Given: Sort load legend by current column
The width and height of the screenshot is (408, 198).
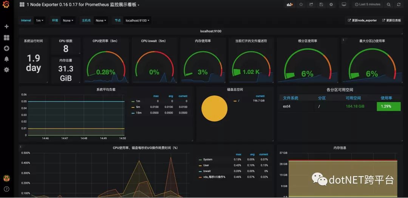Looking at the screenshot, I should [x=183, y=96].
